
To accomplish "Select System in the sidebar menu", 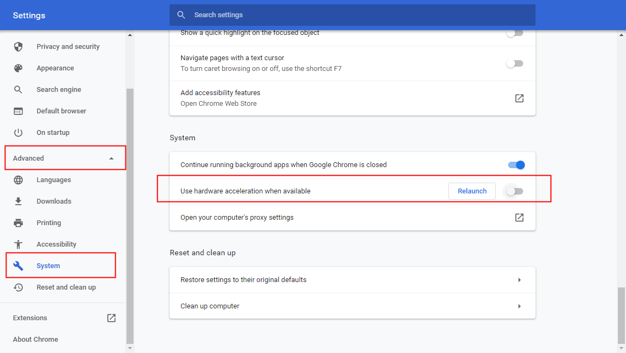I will coord(48,266).
